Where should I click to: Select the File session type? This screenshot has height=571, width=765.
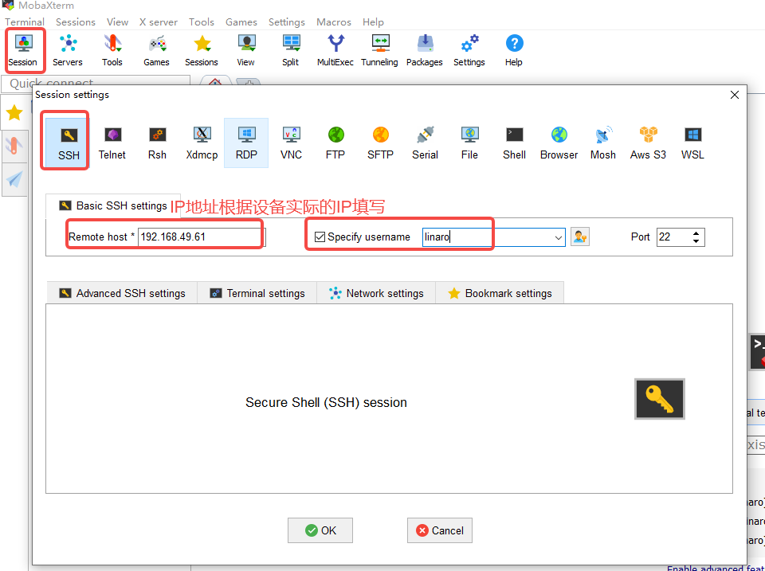469,143
